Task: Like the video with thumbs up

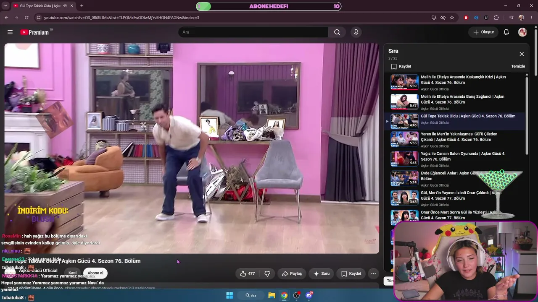Action: pos(248,273)
